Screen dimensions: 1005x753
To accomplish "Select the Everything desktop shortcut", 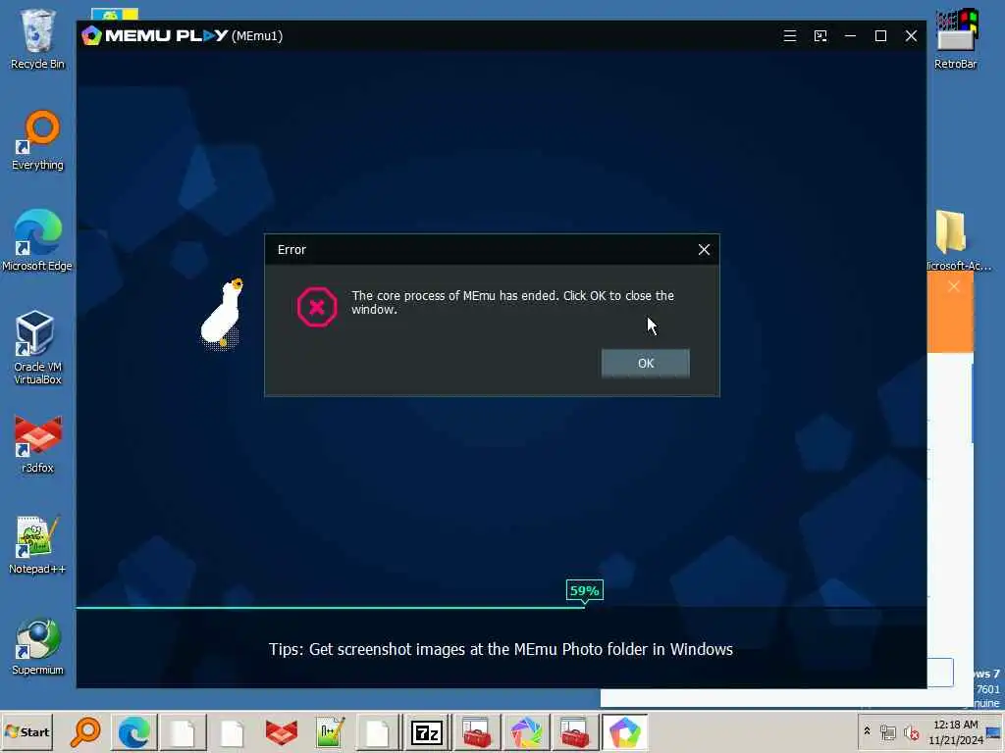I will [38, 140].
